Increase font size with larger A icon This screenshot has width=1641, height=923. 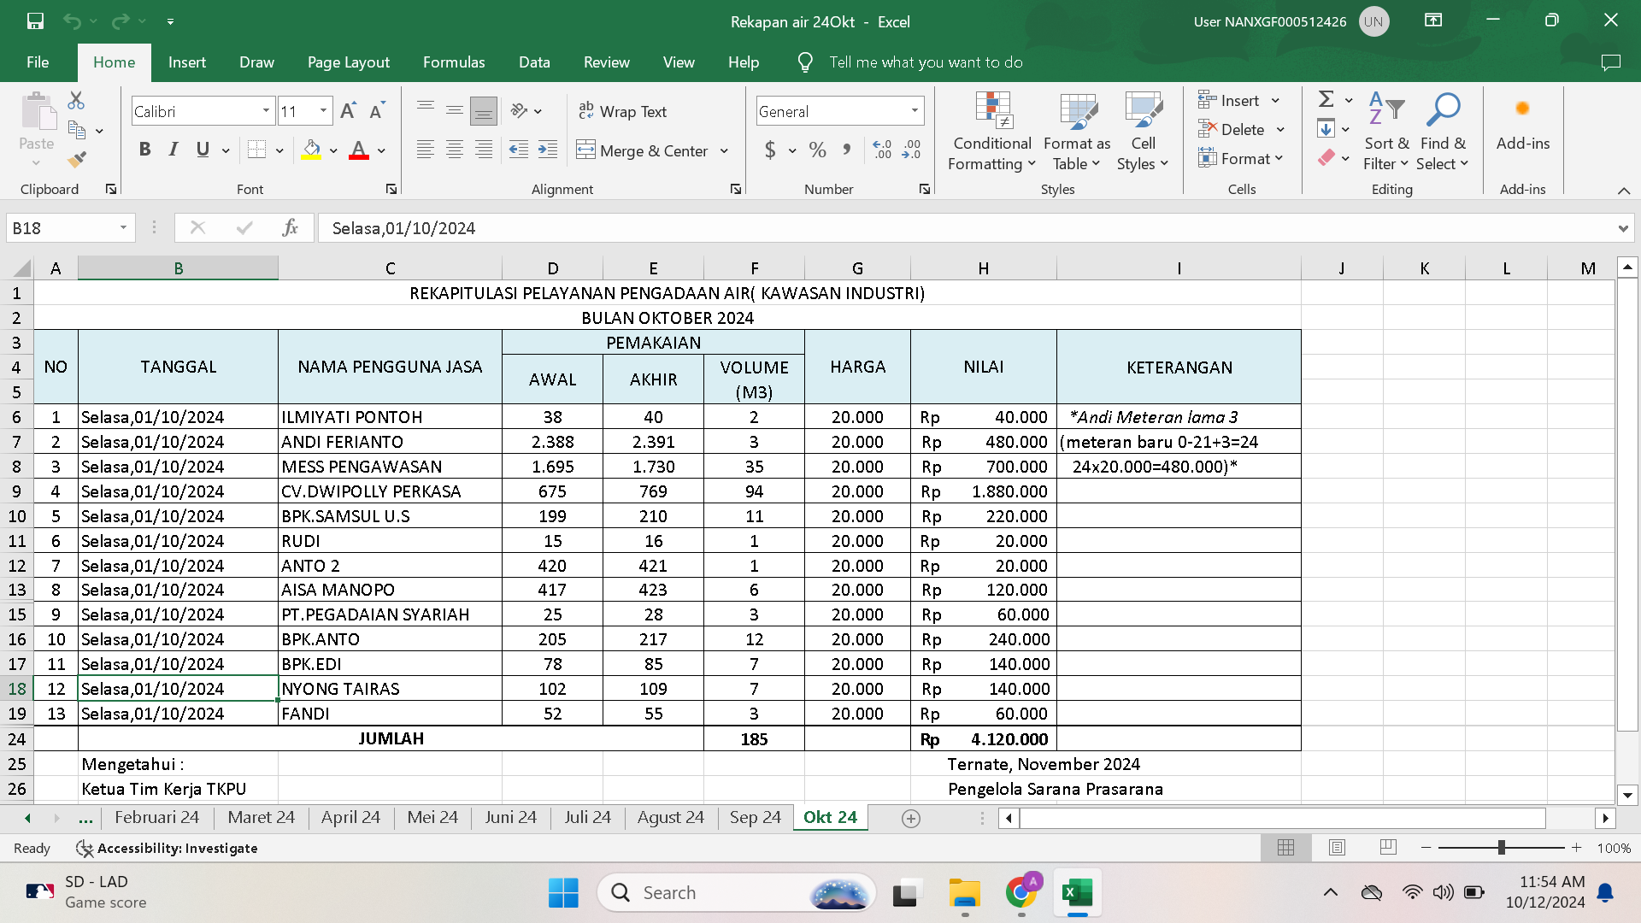[x=348, y=111]
